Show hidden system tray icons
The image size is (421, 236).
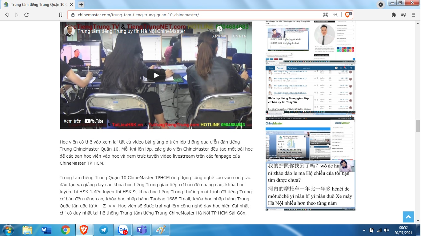point(364,230)
